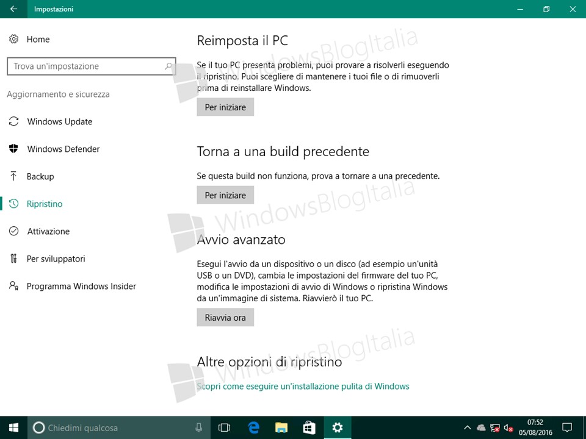This screenshot has width=586, height=439.
Task: Click the magnifier icon in search box
Action: (x=168, y=66)
